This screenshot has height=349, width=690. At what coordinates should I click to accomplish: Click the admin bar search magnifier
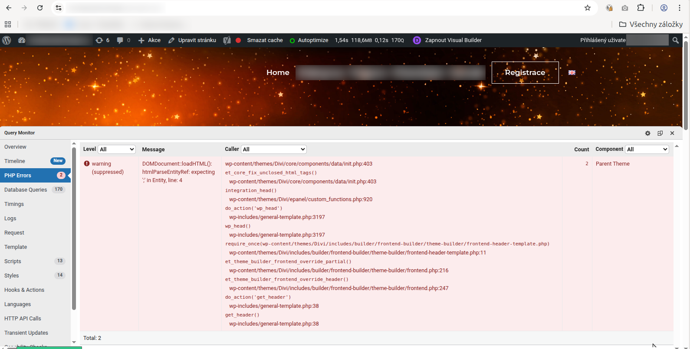coord(675,40)
